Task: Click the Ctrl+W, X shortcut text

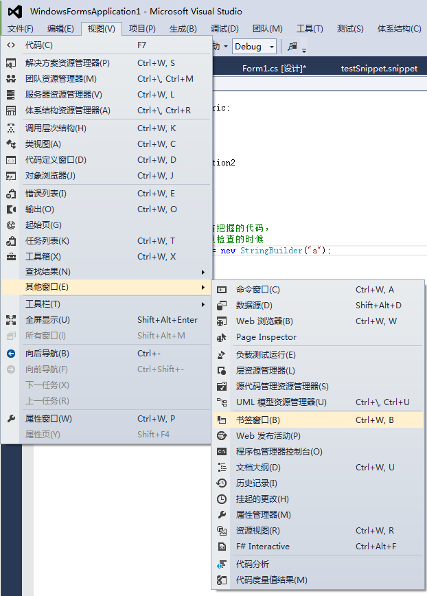Action: tap(157, 257)
